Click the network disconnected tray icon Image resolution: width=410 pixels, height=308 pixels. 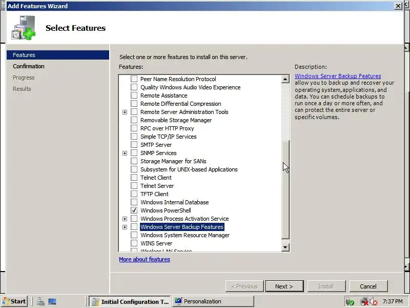click(364, 302)
